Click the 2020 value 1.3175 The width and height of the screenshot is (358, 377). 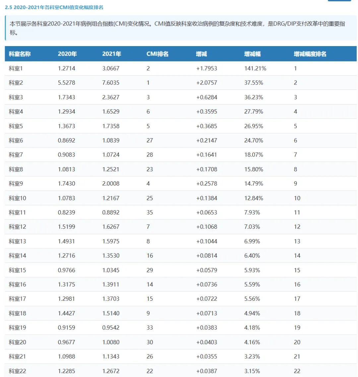click(67, 284)
